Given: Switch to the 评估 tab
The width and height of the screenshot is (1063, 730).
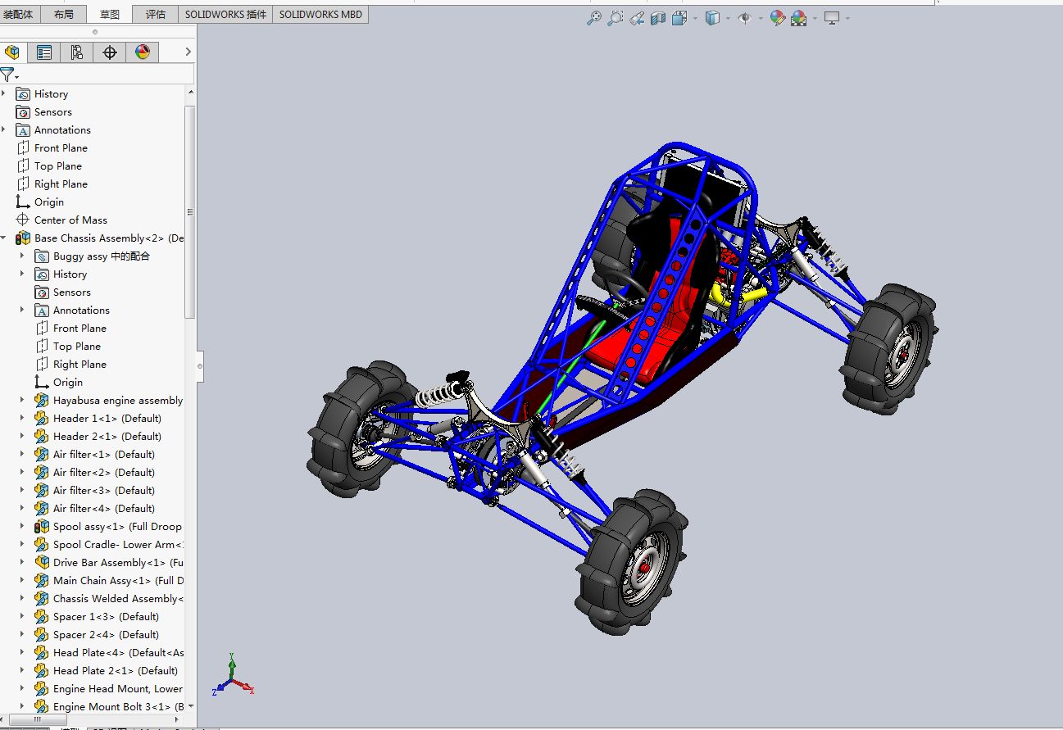Looking at the screenshot, I should [x=155, y=14].
